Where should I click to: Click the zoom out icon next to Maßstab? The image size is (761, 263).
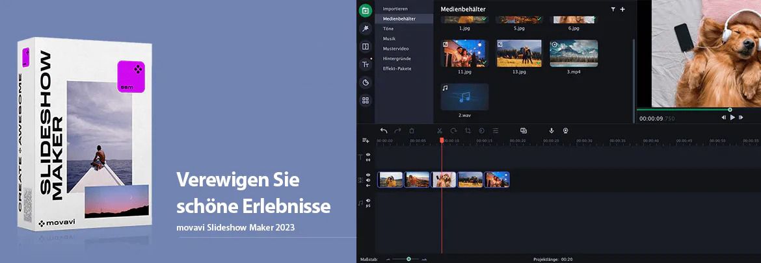click(388, 259)
